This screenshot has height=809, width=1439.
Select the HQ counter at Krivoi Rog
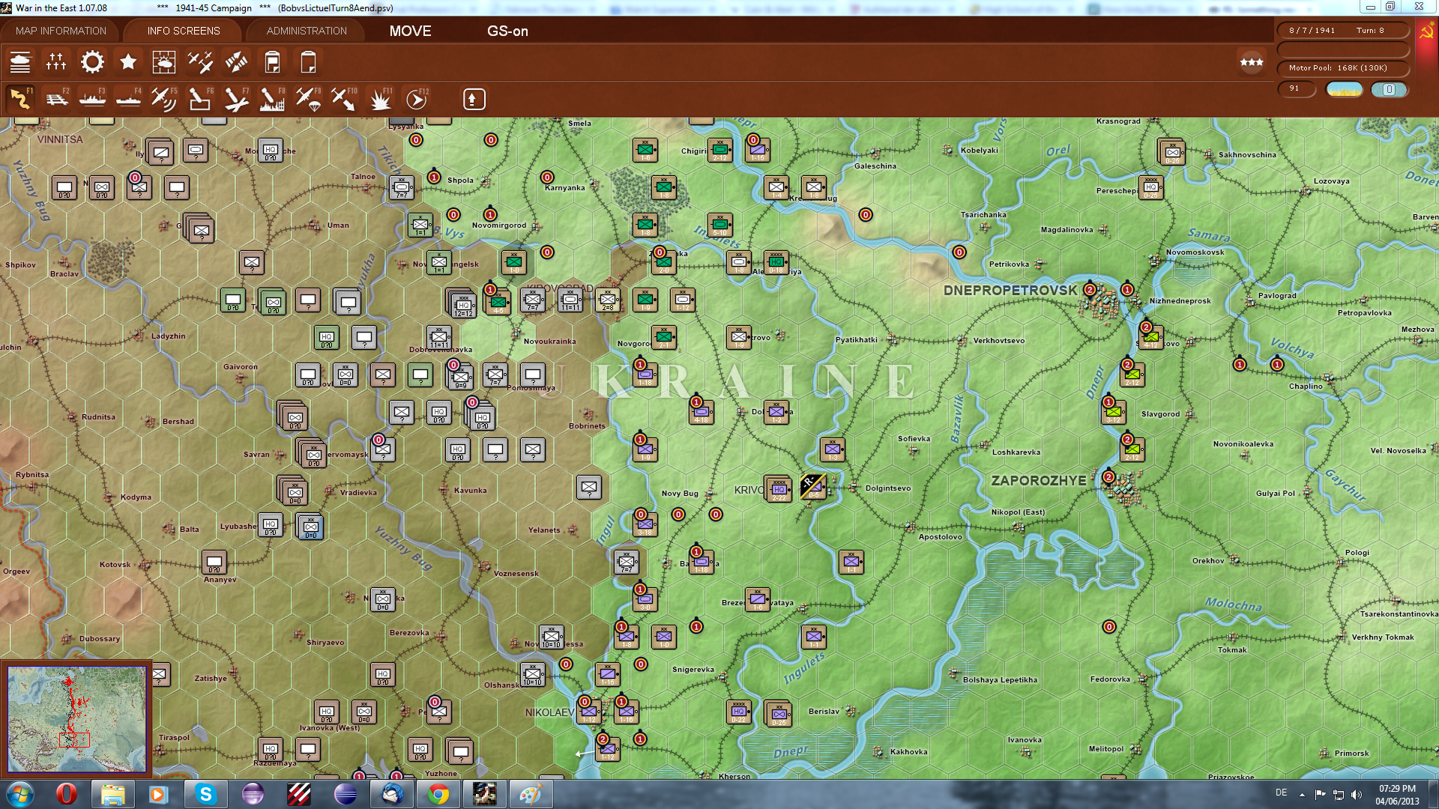779,490
